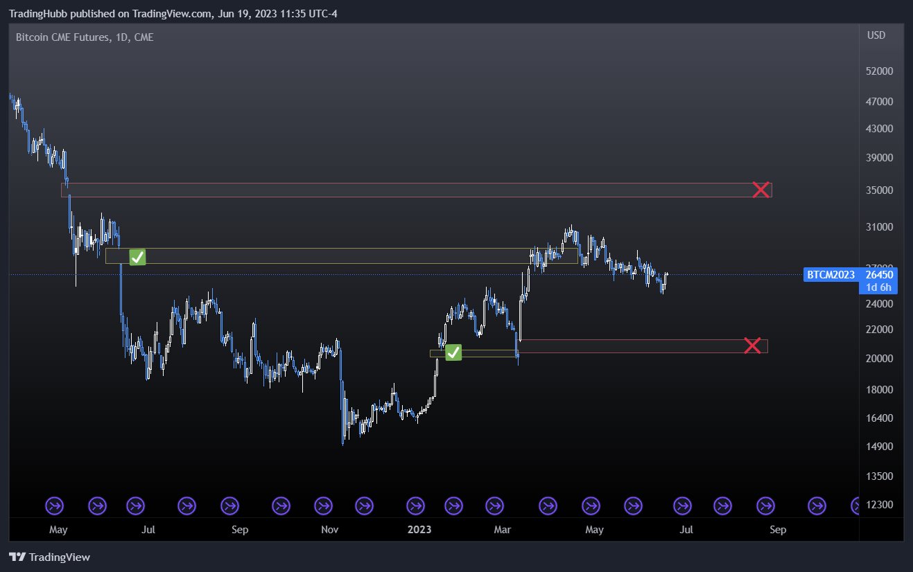The image size is (913, 572).
Task: Click the 14900 price axis label
Action: [879, 447]
